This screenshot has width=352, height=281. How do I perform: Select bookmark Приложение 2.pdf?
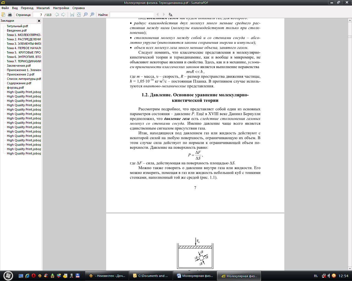pos(21,74)
